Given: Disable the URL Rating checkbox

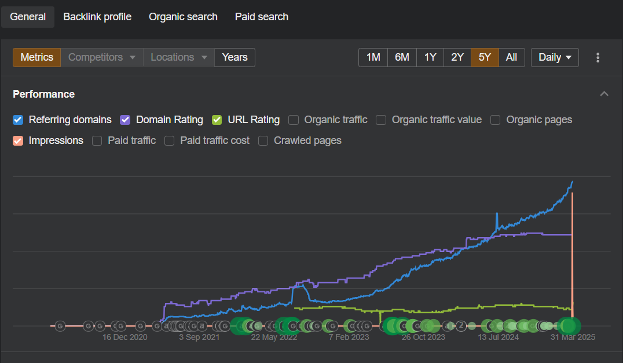Looking at the screenshot, I should [217, 120].
